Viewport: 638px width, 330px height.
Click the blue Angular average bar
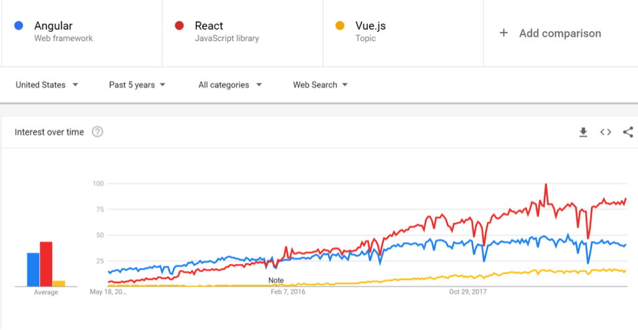[33, 269]
